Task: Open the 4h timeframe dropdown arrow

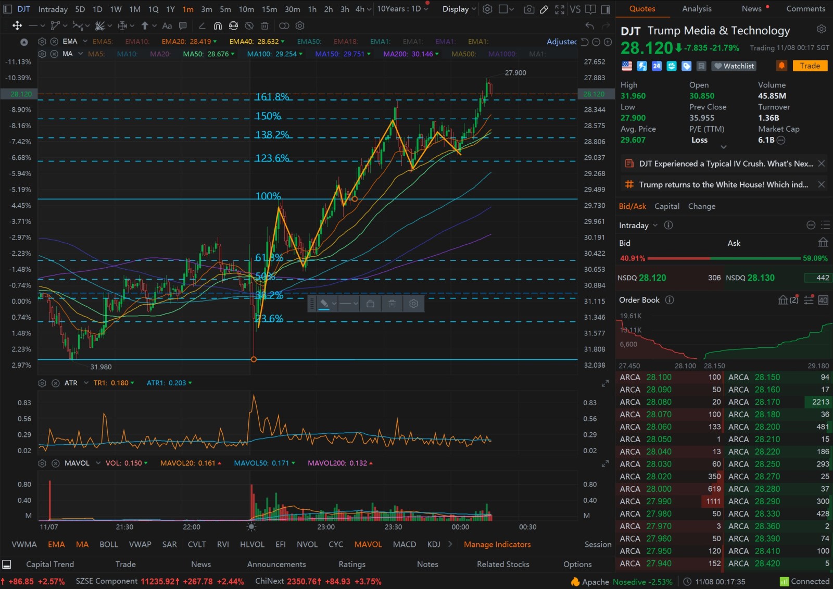Action: [370, 9]
